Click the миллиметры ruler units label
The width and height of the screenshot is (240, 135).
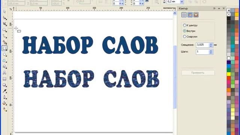[169, 8]
